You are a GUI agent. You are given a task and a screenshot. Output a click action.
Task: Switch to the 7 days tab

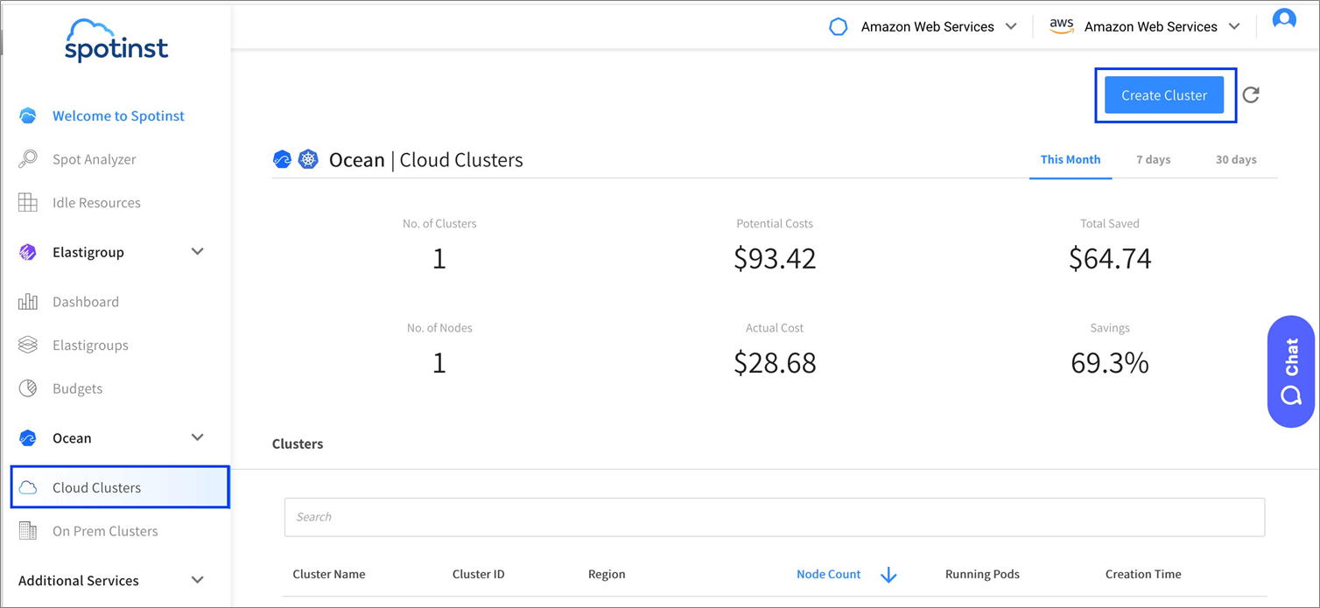[x=1153, y=159]
